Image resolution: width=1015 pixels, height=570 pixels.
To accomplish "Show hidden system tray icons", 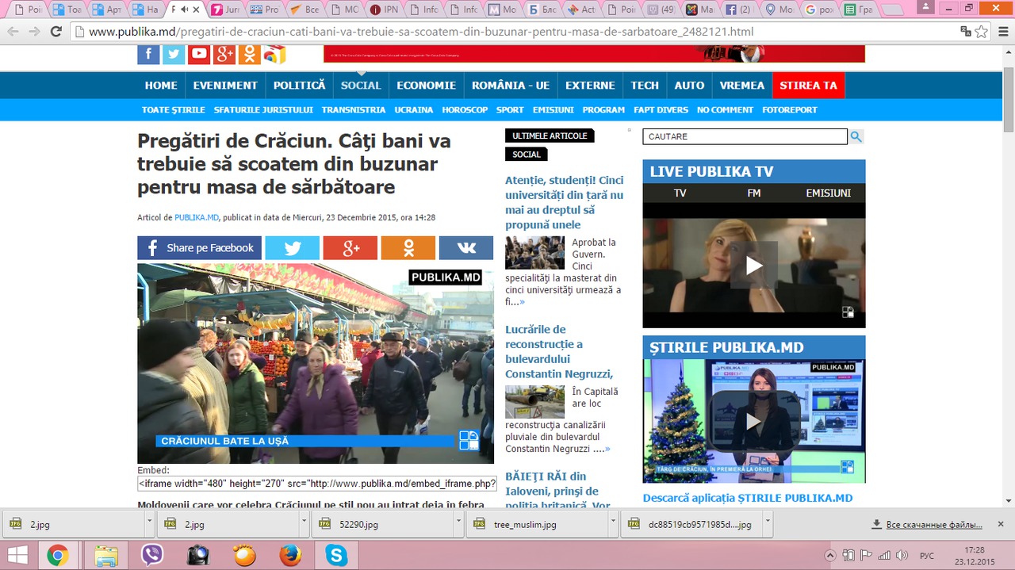I will point(830,555).
